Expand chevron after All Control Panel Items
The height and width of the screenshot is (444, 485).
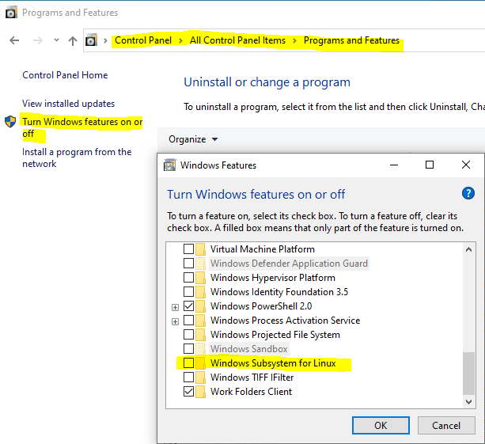[x=294, y=40]
